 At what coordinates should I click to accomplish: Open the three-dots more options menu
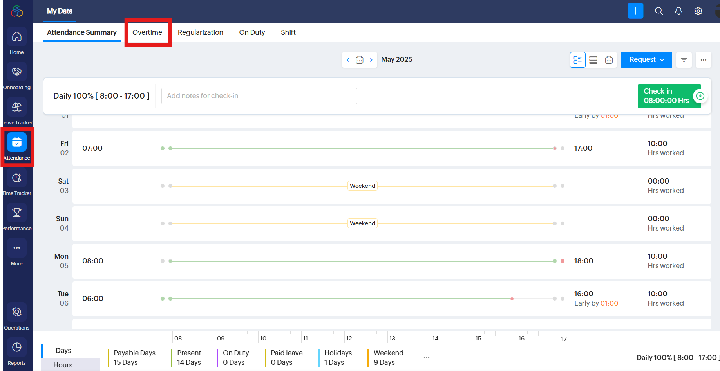704,60
